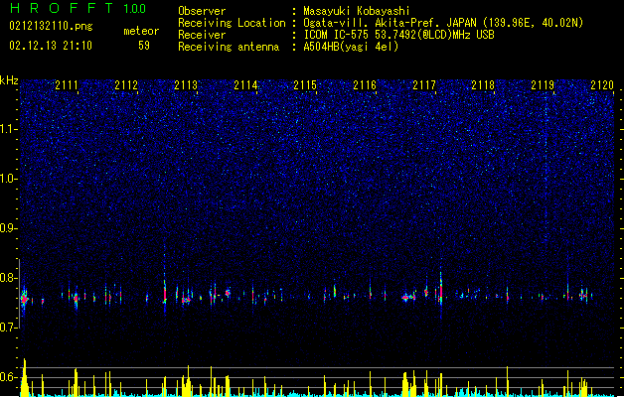
Task: Click time marker 2116 on the time axis
Action: point(365,85)
